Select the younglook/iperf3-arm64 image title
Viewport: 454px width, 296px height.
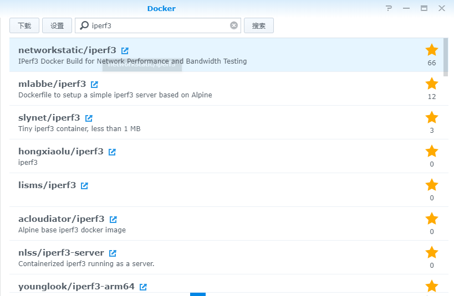(x=76, y=287)
